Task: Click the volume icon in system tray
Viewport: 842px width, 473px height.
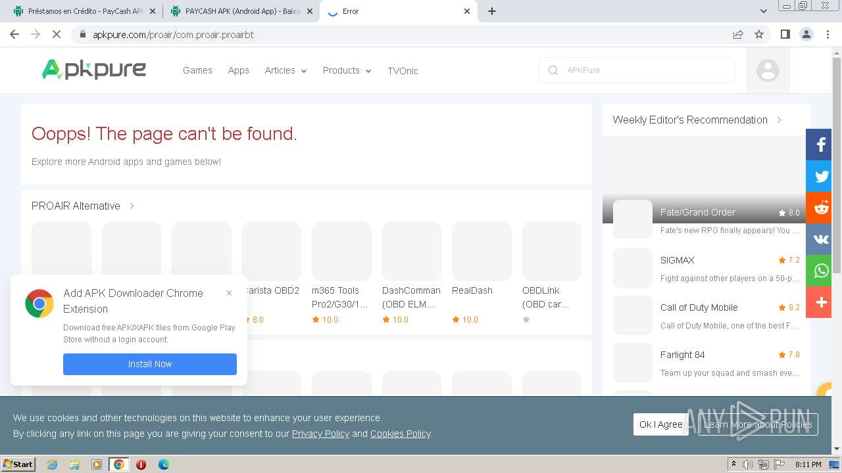Action: tap(748, 464)
